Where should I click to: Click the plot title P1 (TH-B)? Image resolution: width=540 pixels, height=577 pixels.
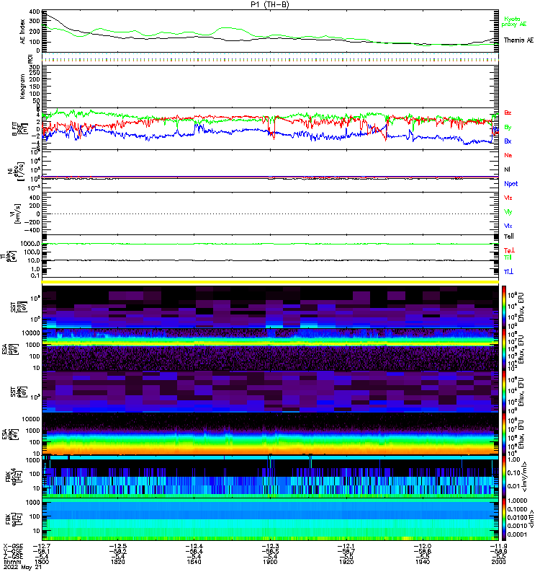[x=269, y=4]
